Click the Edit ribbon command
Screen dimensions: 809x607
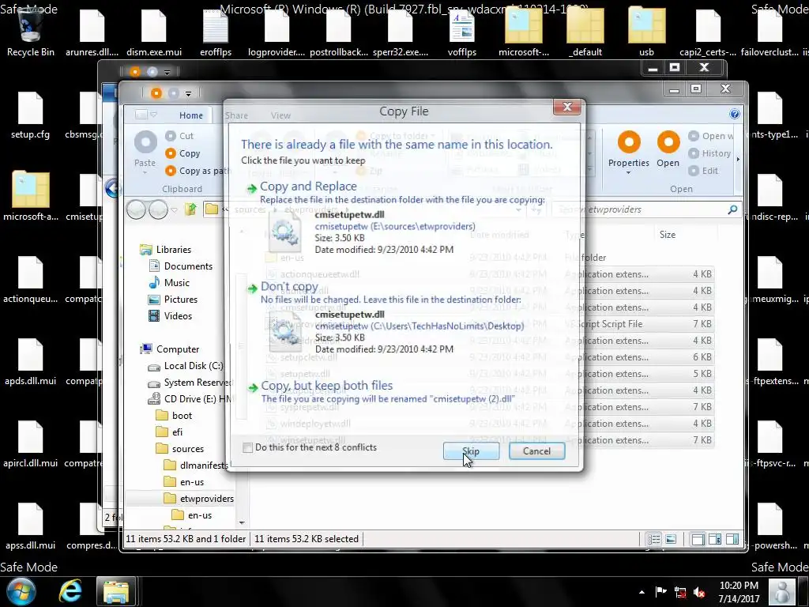coord(704,171)
